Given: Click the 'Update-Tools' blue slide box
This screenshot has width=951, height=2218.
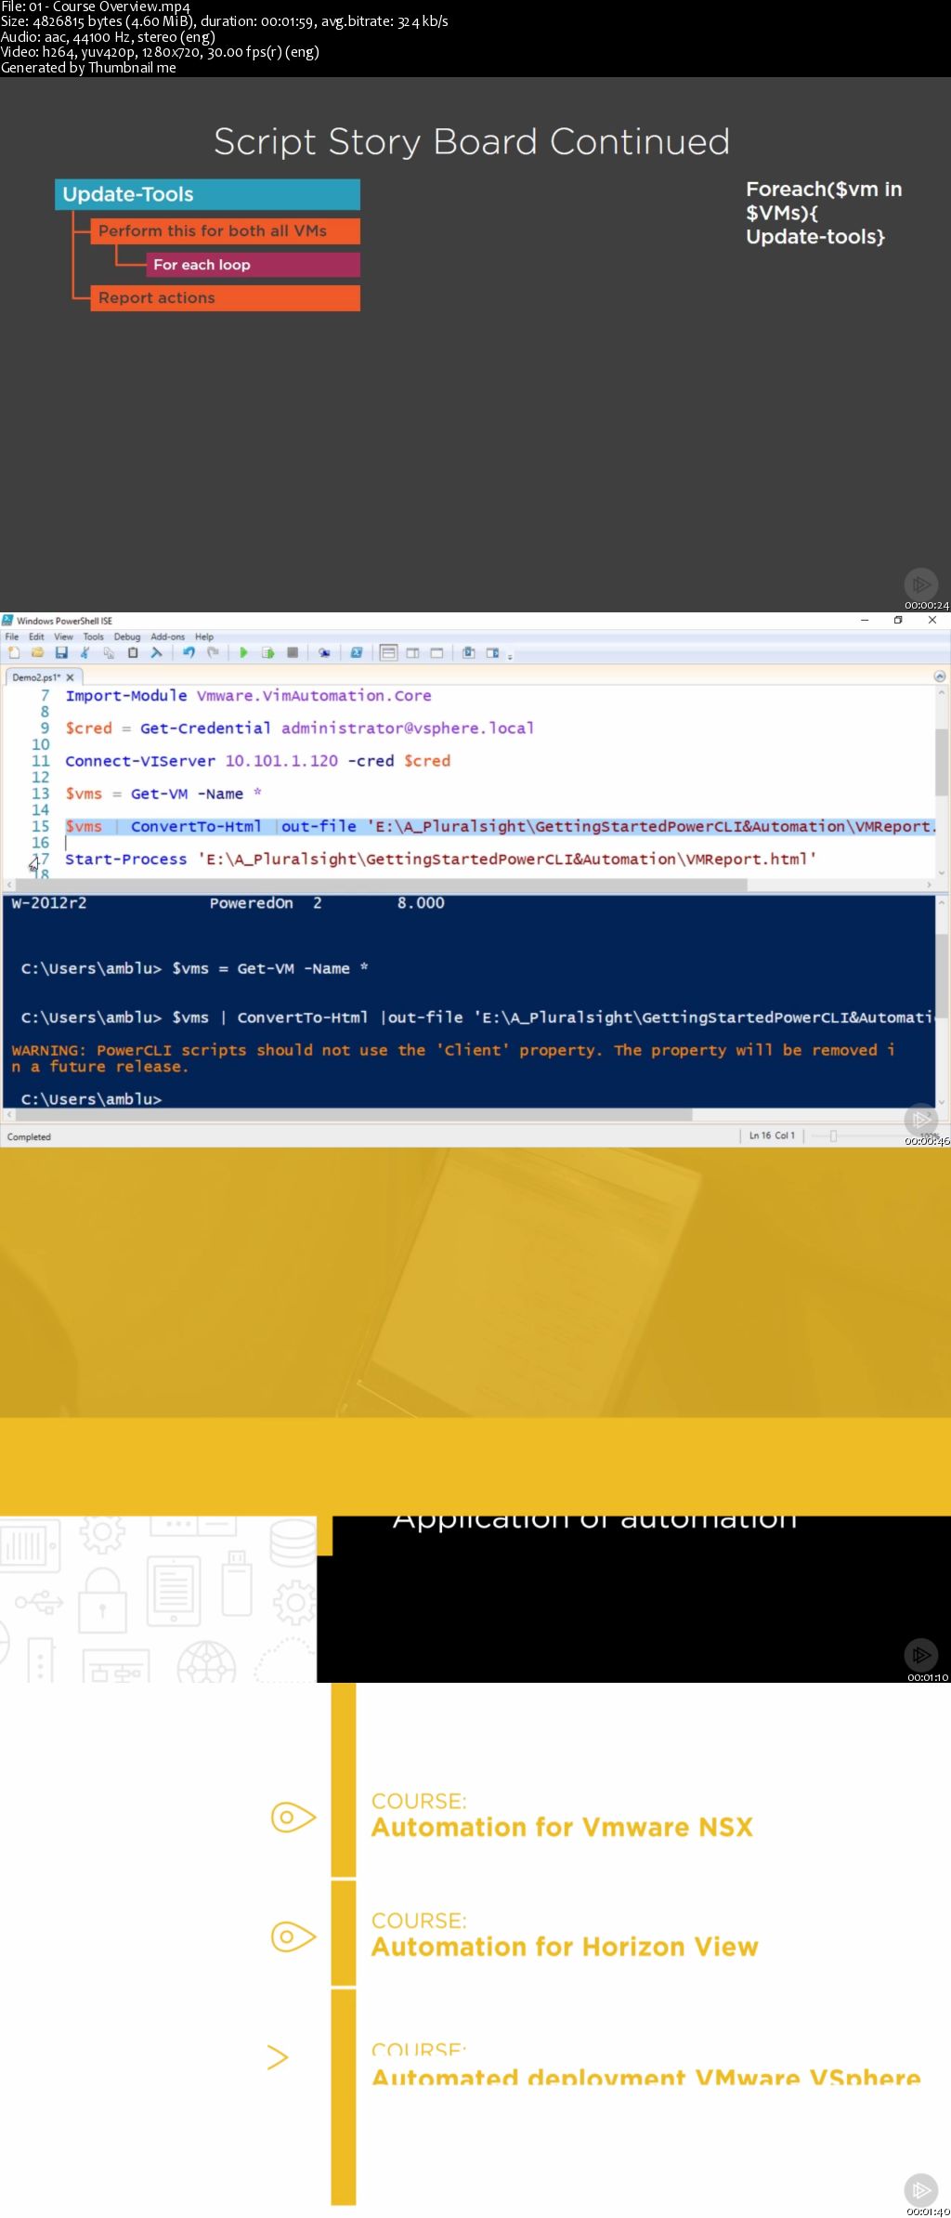Looking at the screenshot, I should 207,194.
